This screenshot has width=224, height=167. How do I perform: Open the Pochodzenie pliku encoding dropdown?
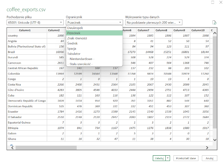[35, 22]
